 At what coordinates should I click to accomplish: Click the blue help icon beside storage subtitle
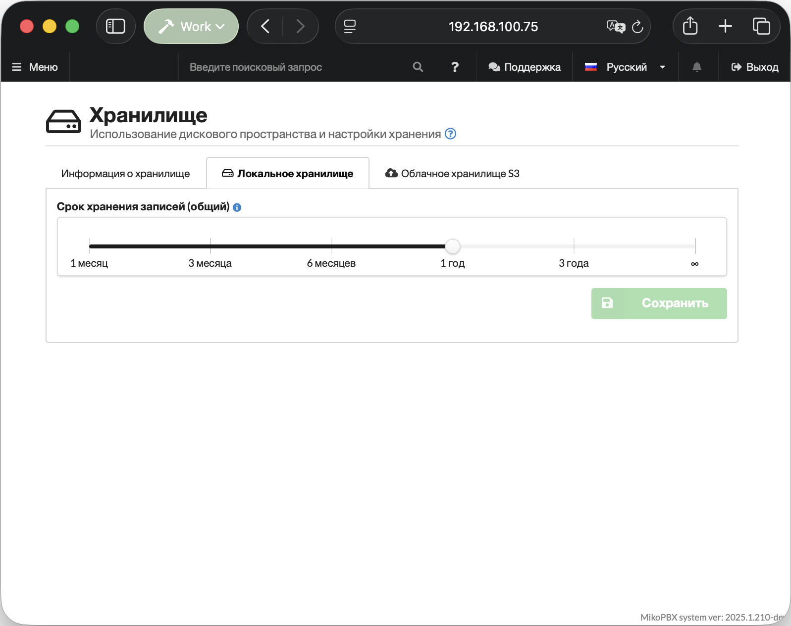click(x=450, y=134)
